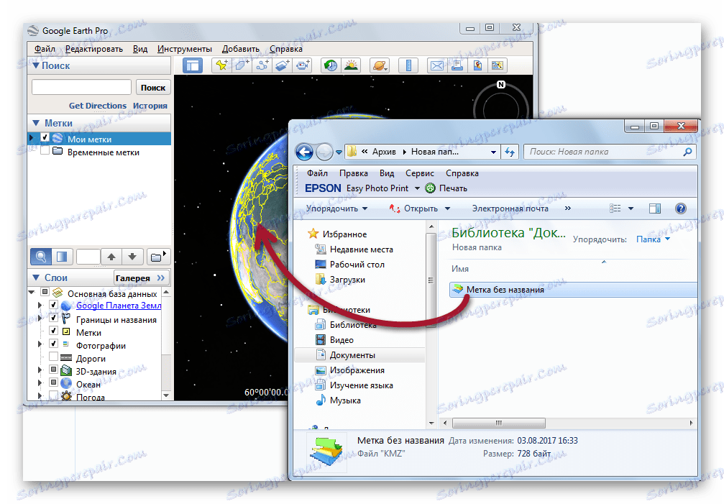The height and width of the screenshot is (504, 724).
Task: Switch planets with the Saturn icon
Action: [x=380, y=65]
